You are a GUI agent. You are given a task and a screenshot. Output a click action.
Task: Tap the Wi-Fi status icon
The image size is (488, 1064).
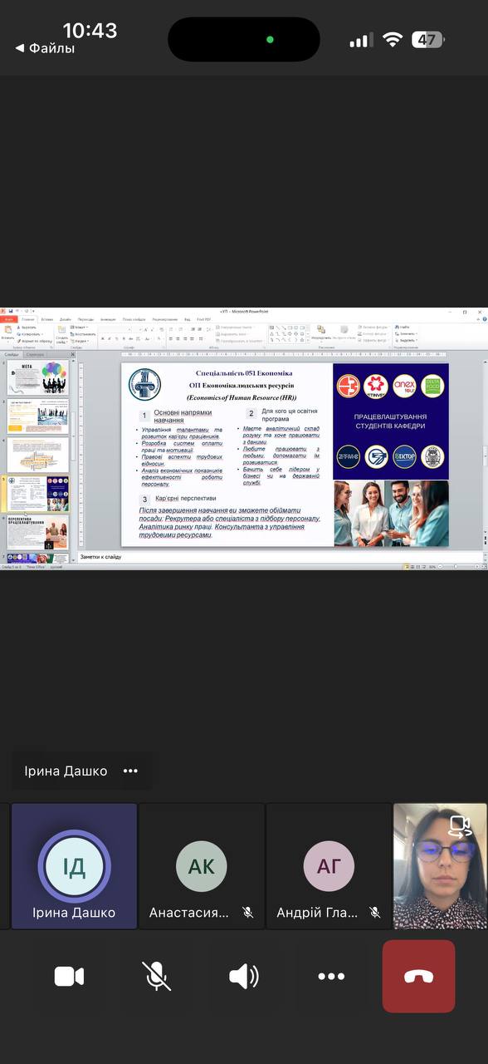pos(392,39)
